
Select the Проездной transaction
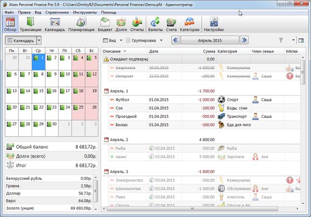[x=204, y=116]
